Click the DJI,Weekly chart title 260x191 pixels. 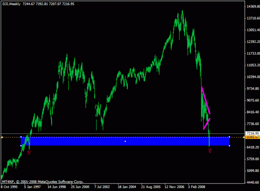[12, 4]
